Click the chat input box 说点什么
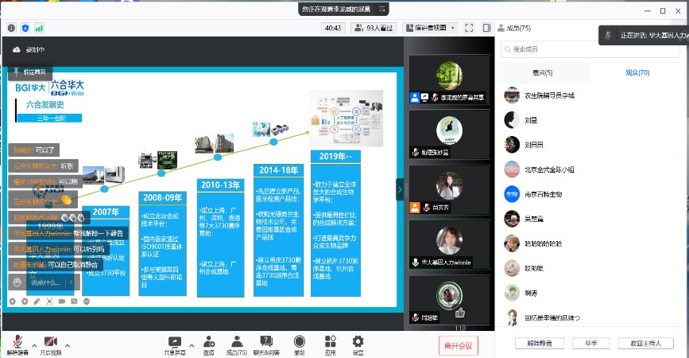Image resolution: width=689 pixels, height=358 pixels. coord(46,282)
